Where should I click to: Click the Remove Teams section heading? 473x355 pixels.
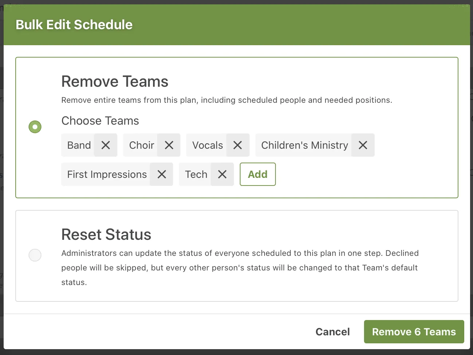coord(115,81)
